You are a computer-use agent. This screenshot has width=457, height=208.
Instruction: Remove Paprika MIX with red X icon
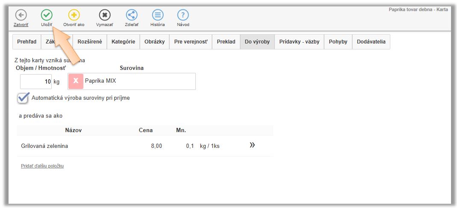[76, 81]
